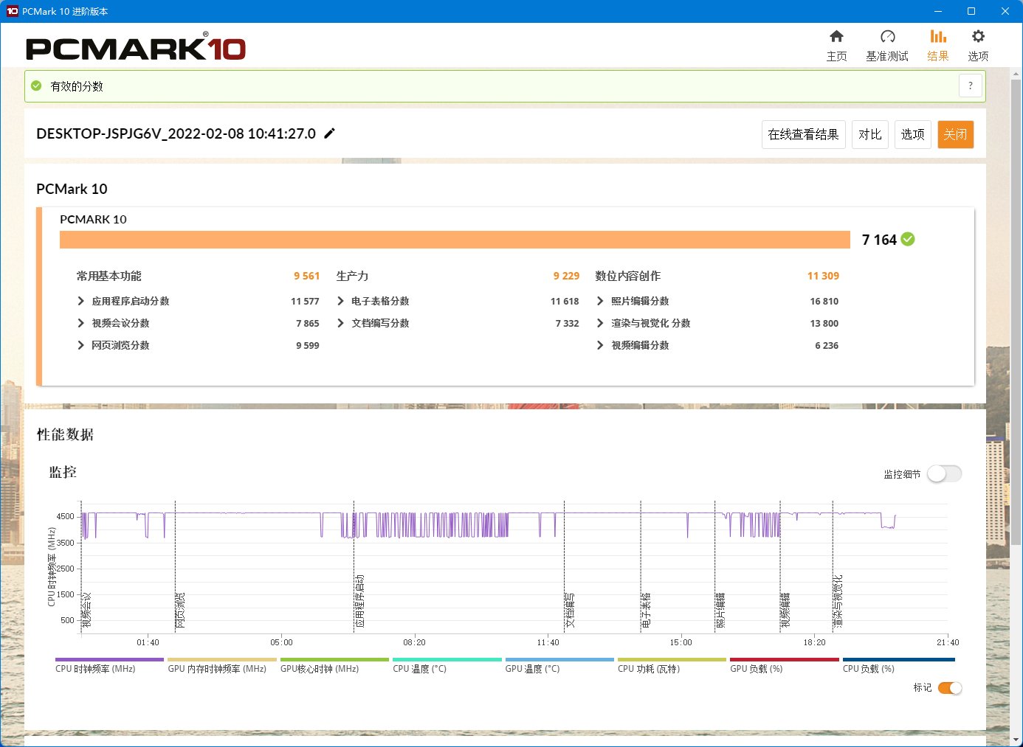Click the scrollbar down arrow

(x=1016, y=740)
